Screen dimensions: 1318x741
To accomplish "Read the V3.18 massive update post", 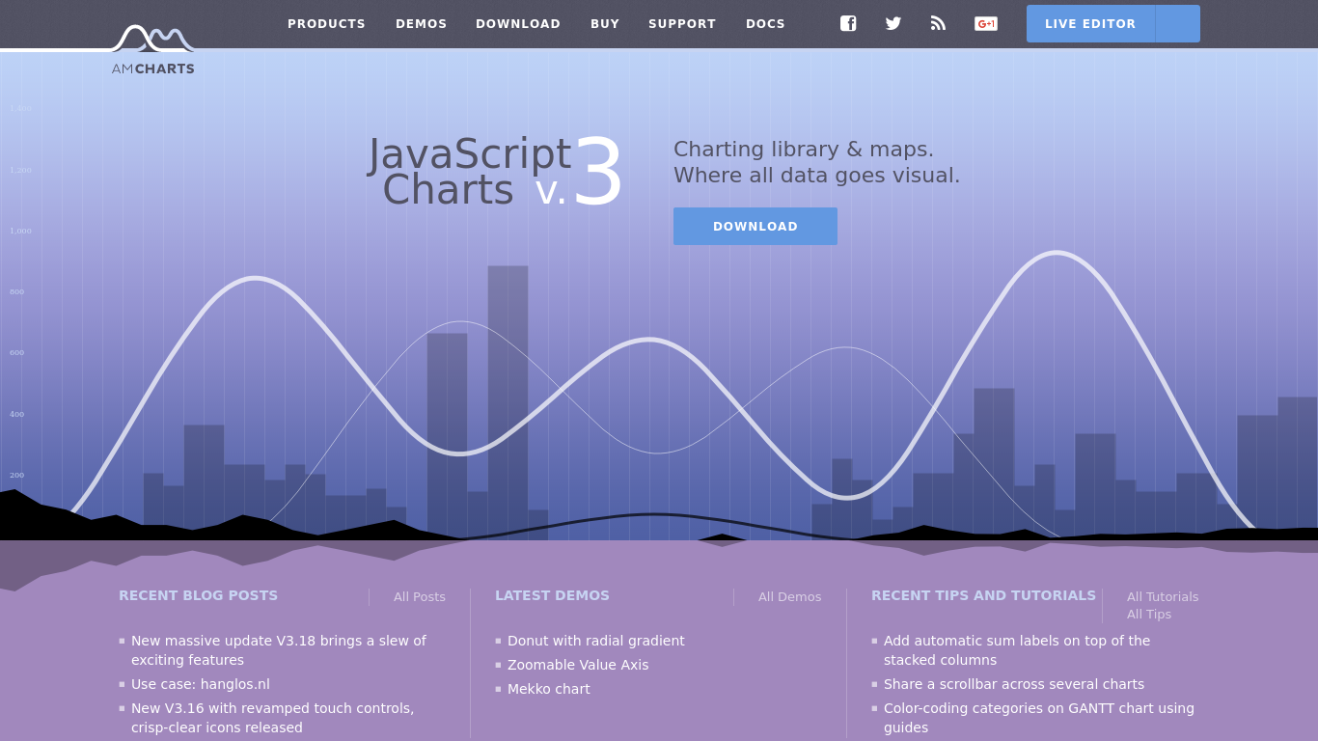I will tap(279, 650).
